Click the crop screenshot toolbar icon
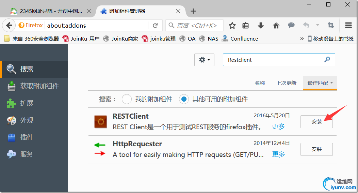358x193 pixels. 330,25
